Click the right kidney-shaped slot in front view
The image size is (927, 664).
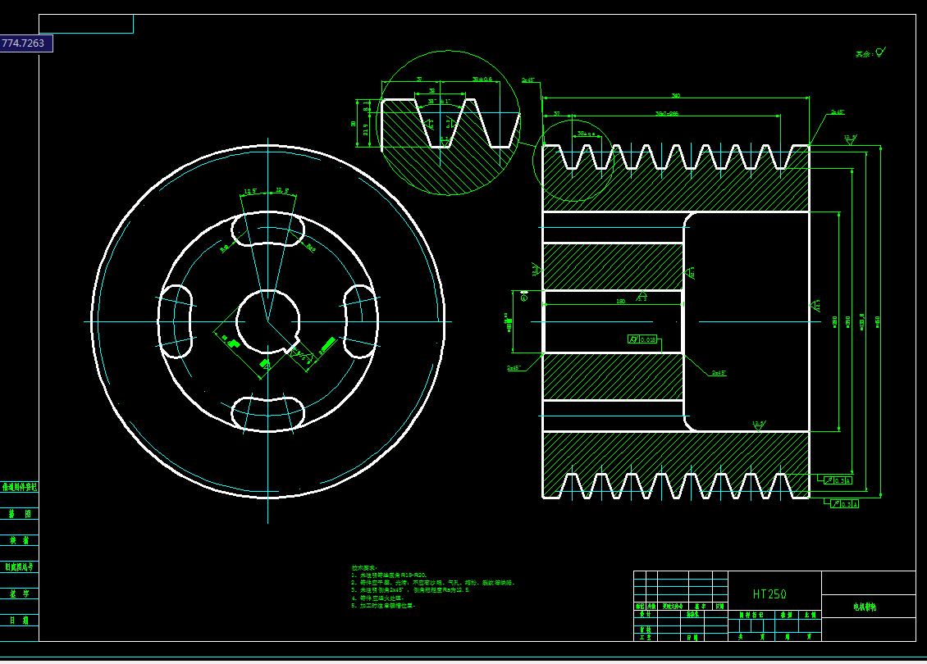tap(361, 321)
